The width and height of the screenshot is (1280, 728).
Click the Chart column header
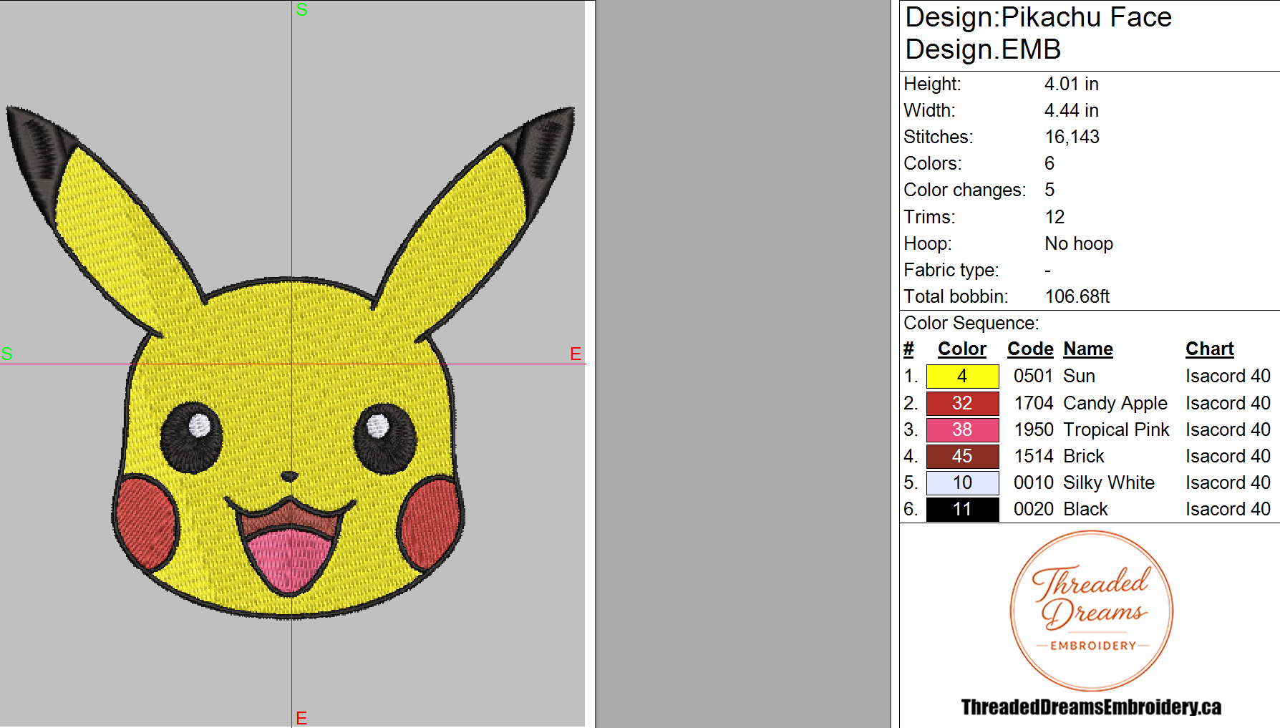click(1210, 349)
